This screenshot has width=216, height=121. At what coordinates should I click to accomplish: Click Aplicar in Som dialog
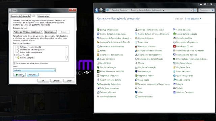click(x=69, y=81)
